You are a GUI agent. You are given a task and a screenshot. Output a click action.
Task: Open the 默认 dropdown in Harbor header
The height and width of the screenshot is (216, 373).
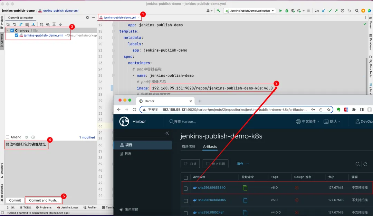pyautogui.click(x=332, y=122)
